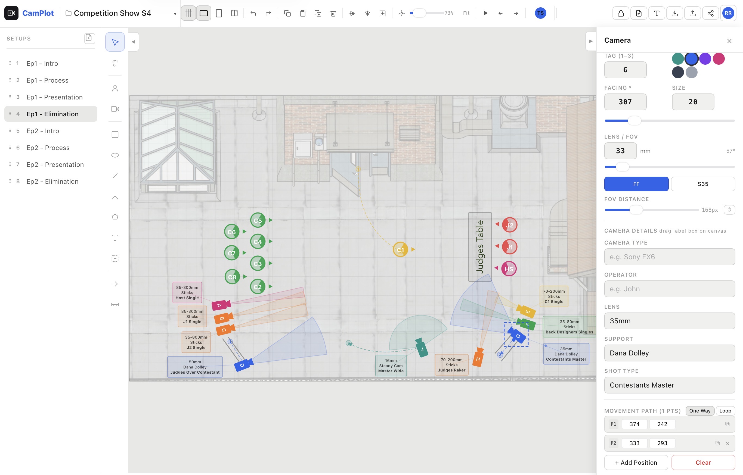Select the Rectangle shape tool
This screenshot has width=743, height=475.
pyautogui.click(x=115, y=134)
